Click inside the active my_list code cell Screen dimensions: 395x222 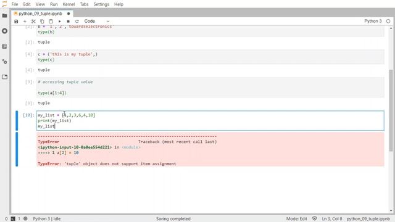click(210, 121)
